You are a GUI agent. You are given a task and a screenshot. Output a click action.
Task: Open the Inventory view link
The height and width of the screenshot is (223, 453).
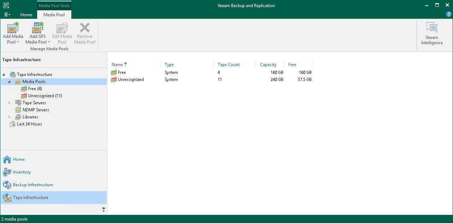(x=22, y=172)
